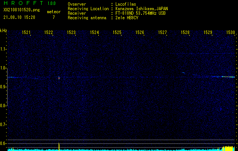Click the 'Receiving antenna' label
The width and height of the screenshot is (238, 151).
pyautogui.click(x=87, y=18)
